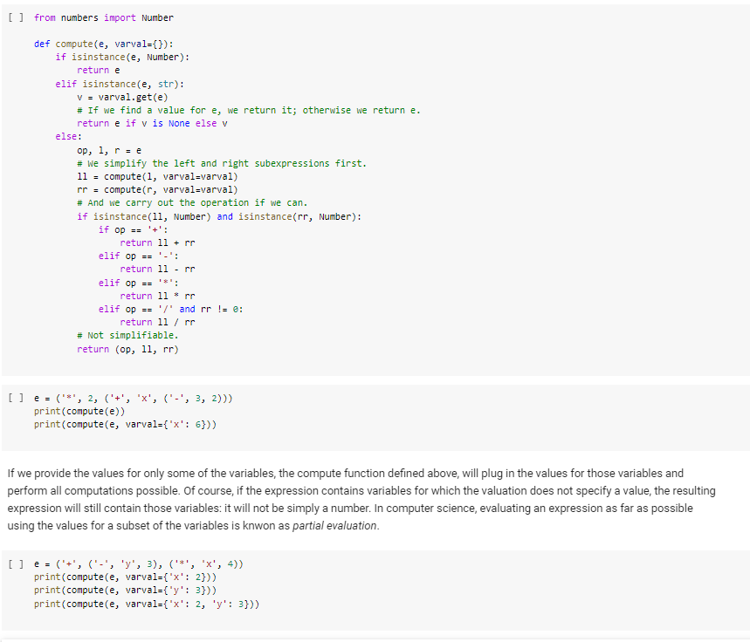Click the 'return ll / rr' line
The height and width of the screenshot is (642, 750).
[157, 322]
